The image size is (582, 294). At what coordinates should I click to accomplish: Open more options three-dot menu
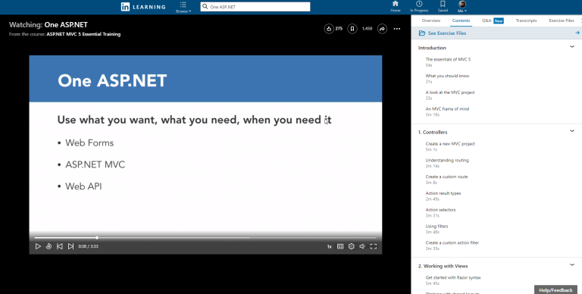(397, 29)
